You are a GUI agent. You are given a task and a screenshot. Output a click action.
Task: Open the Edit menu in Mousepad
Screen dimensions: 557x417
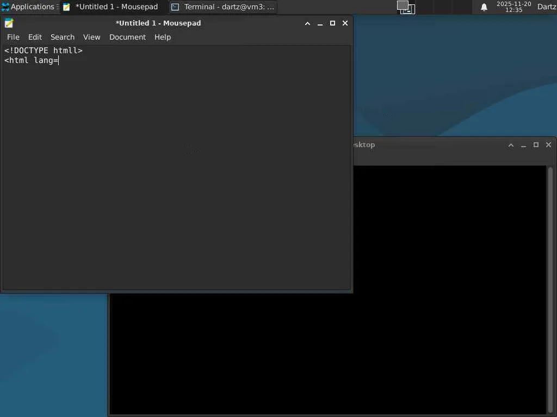[x=35, y=37]
